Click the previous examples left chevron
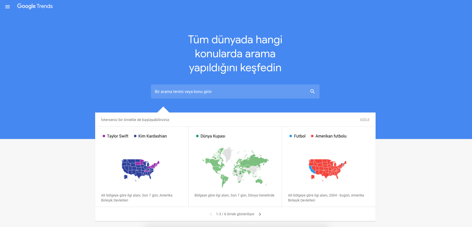This screenshot has width=472, height=227. [211, 214]
